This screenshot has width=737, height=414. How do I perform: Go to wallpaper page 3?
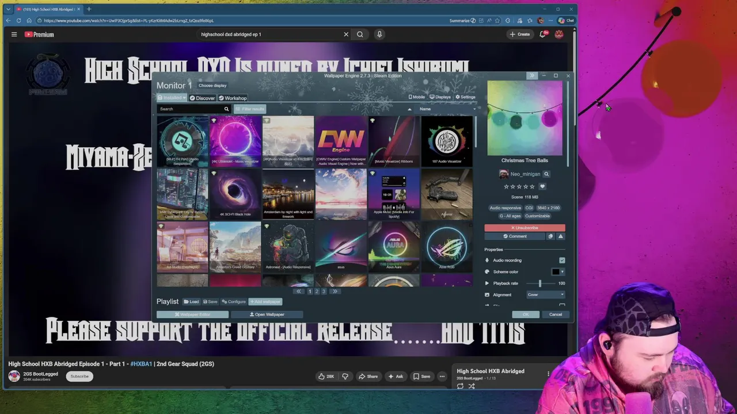click(x=324, y=292)
